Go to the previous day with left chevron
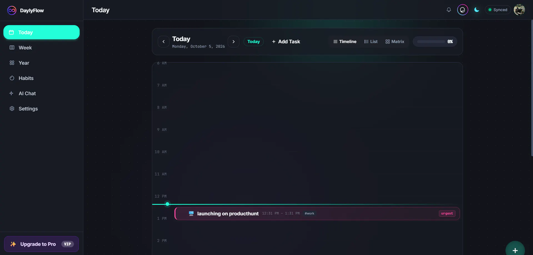Screen dimensions: 533x255 click(164, 42)
